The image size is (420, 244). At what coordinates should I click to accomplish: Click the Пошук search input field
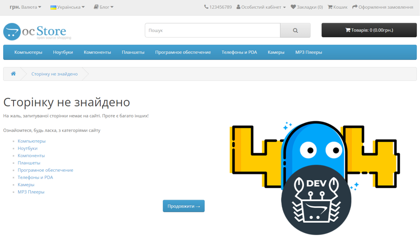coord(213,30)
